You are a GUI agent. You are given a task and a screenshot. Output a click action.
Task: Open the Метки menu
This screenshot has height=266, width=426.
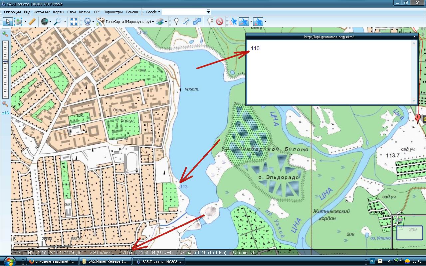coord(84,12)
